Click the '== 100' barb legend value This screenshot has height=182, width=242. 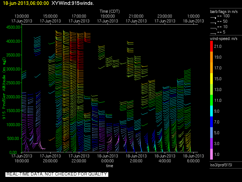click(x=223, y=16)
